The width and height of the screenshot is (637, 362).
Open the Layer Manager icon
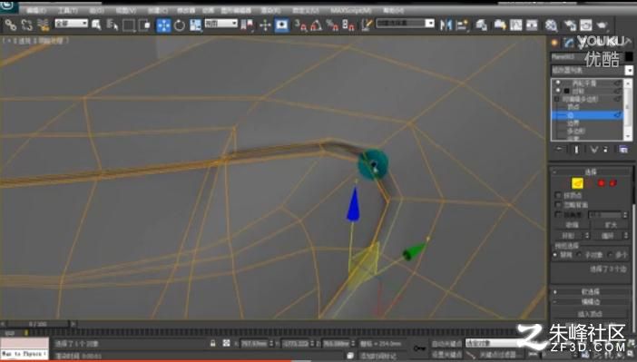pyautogui.click(x=482, y=25)
